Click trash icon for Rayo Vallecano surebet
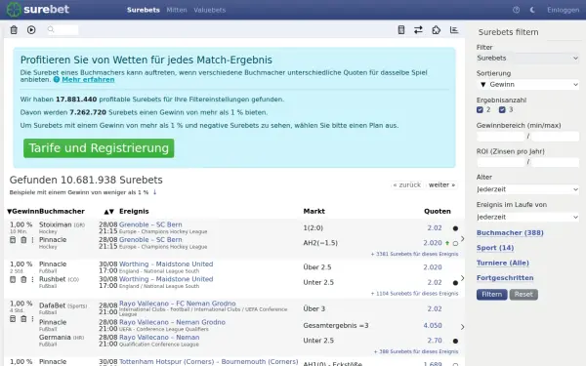586x366 pixels. pyautogui.click(x=23, y=319)
